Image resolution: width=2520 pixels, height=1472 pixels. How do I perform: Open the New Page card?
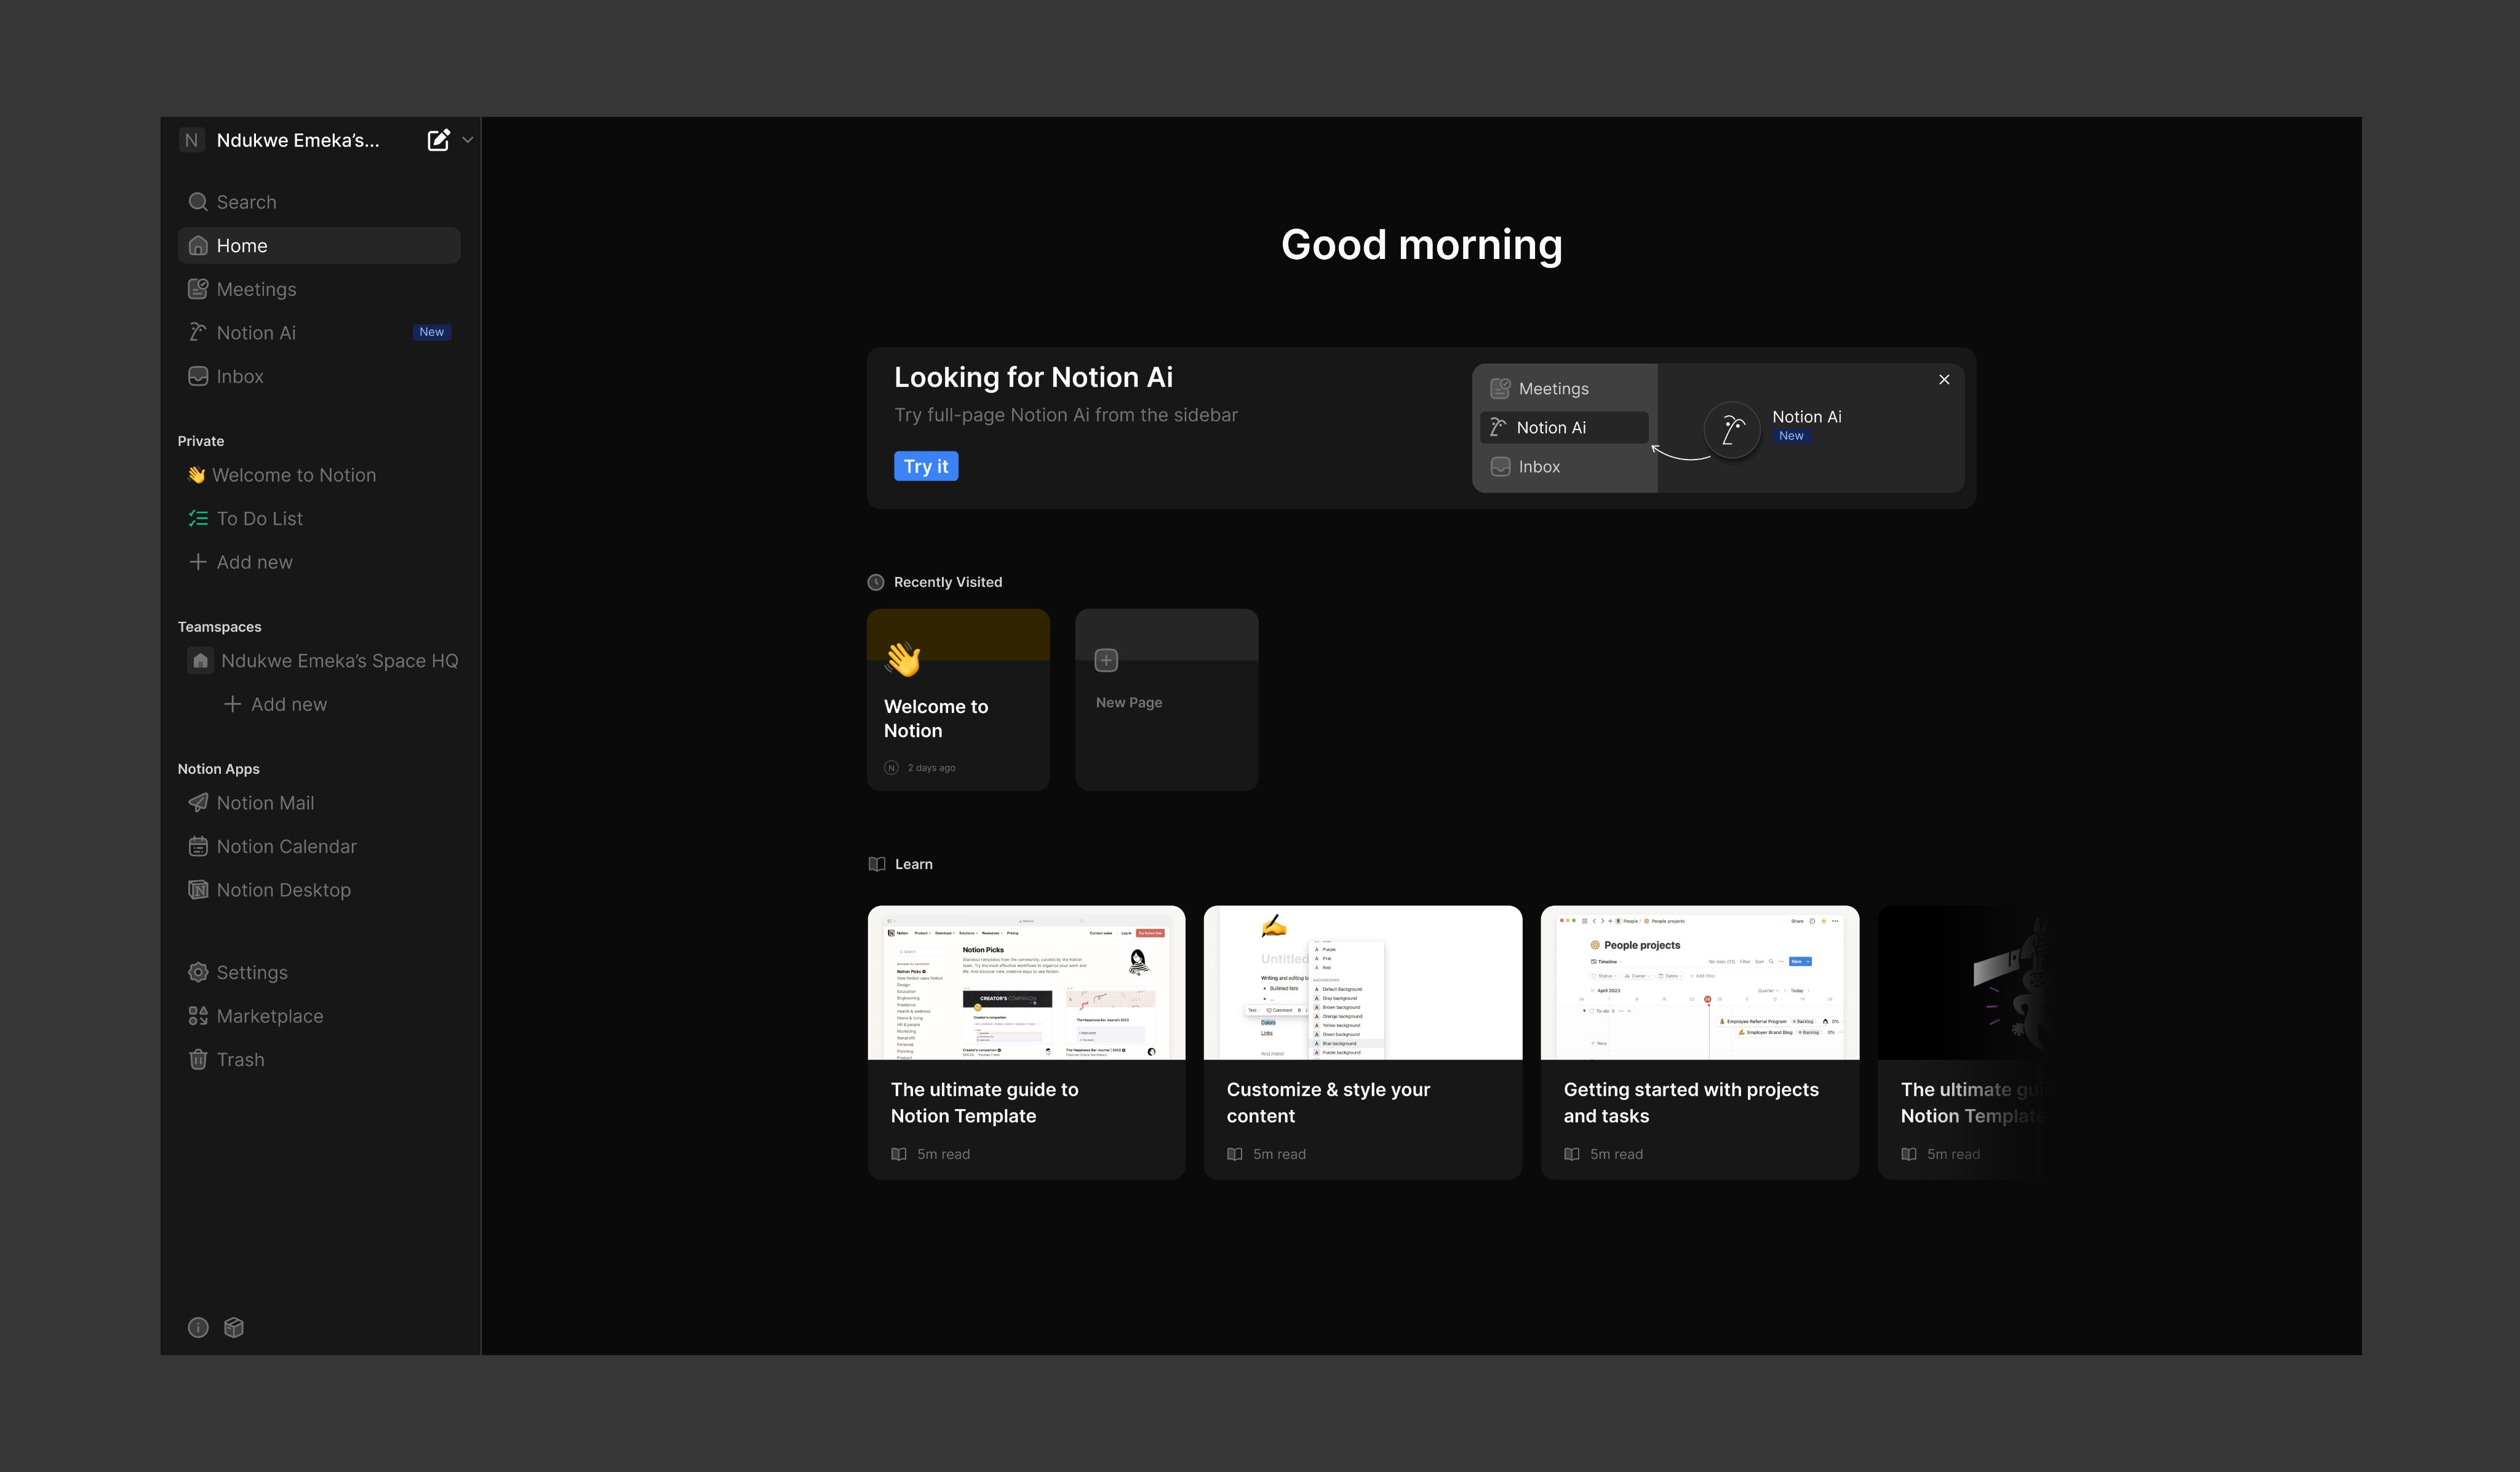pyautogui.click(x=1166, y=700)
